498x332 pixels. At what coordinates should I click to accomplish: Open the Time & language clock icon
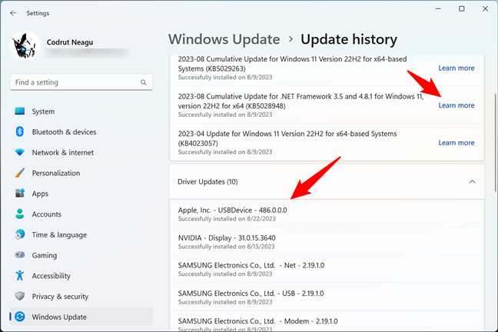[x=20, y=234]
